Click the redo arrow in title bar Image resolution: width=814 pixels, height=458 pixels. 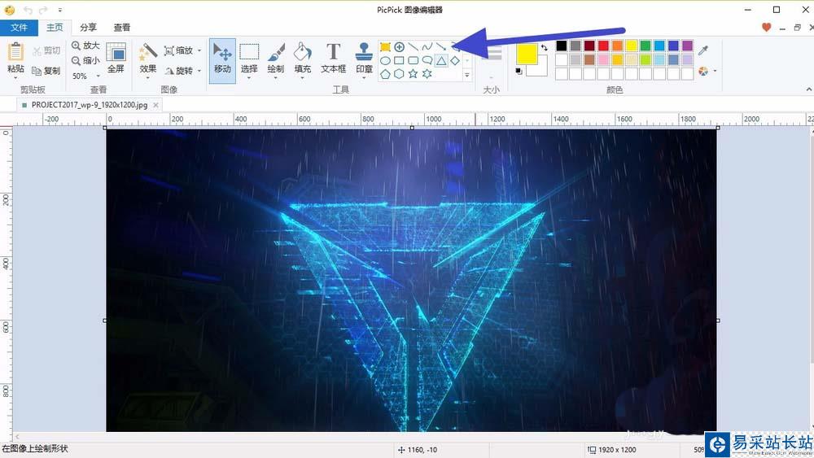click(x=44, y=10)
